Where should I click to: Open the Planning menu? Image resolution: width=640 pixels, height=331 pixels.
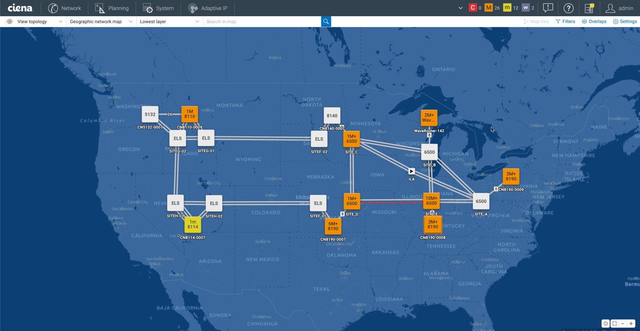(112, 8)
